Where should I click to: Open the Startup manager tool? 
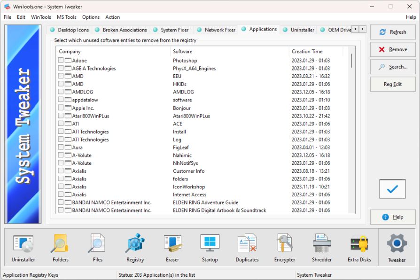(210, 248)
